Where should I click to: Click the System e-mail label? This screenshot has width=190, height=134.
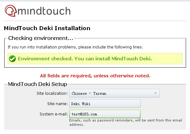pyautogui.click(x=54, y=114)
